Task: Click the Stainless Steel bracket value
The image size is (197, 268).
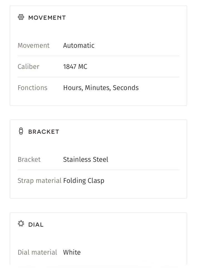Action: pyautogui.click(x=85, y=159)
